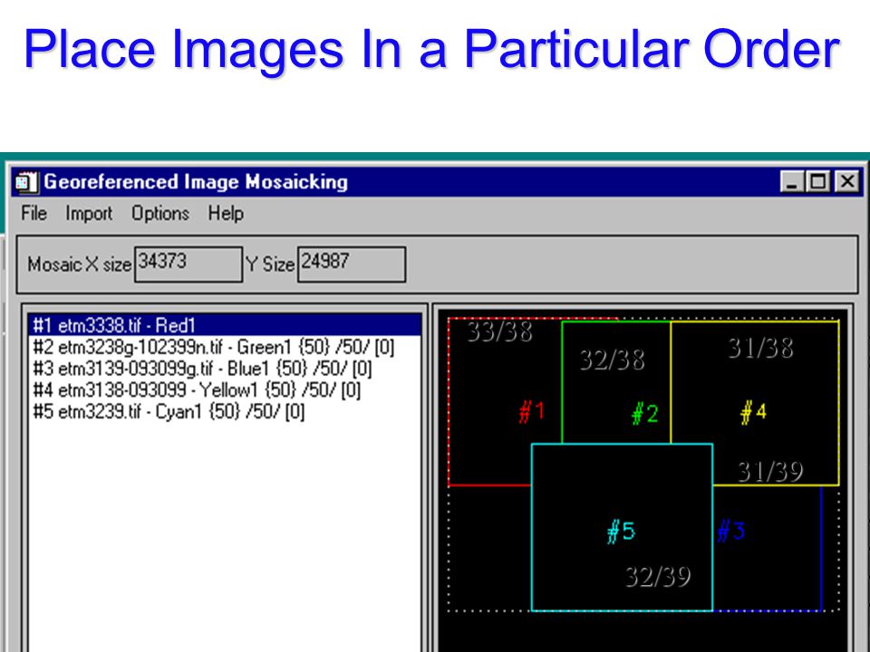870x652 pixels.
Task: Click the 32/39 path/row label
Action: coord(658,577)
